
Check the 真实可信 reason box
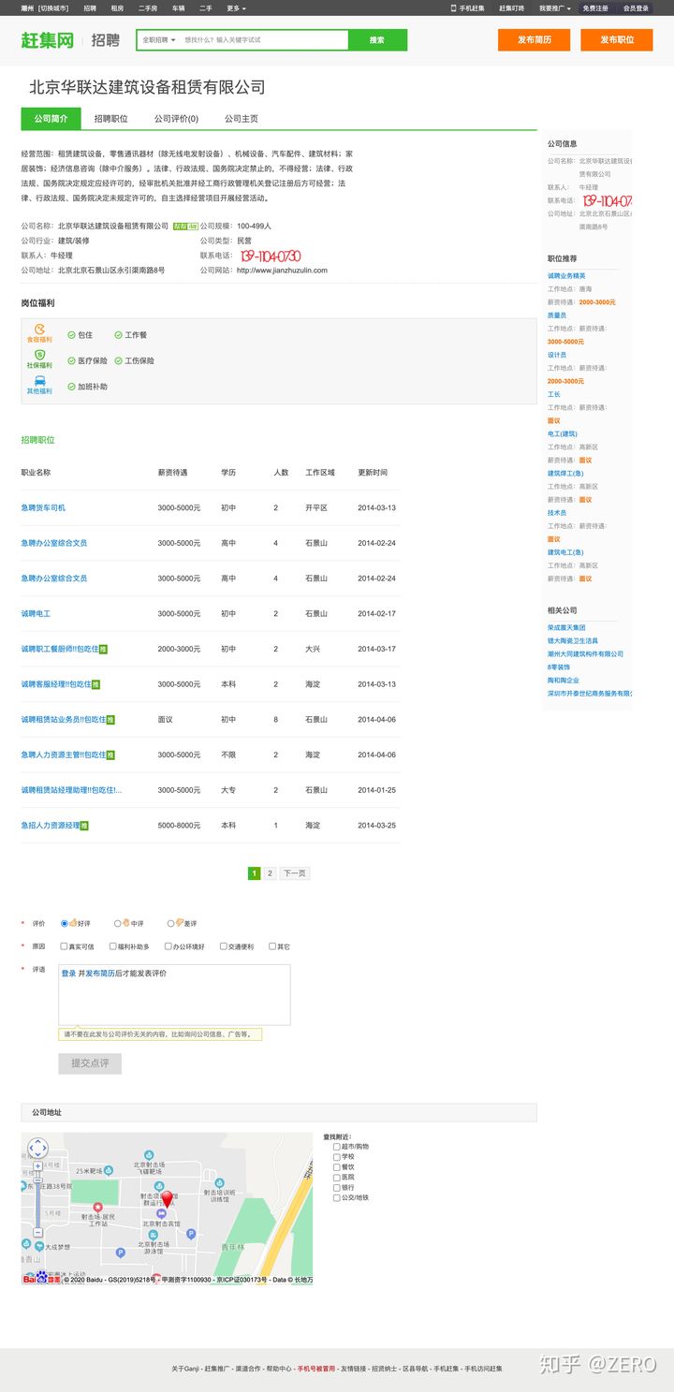(64, 946)
